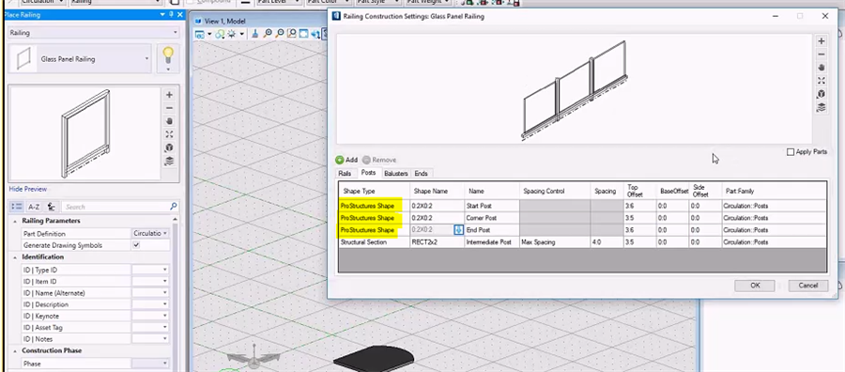Screen dimensions: 845x372
Task: Cancel the railing settings dialog
Action: point(807,286)
